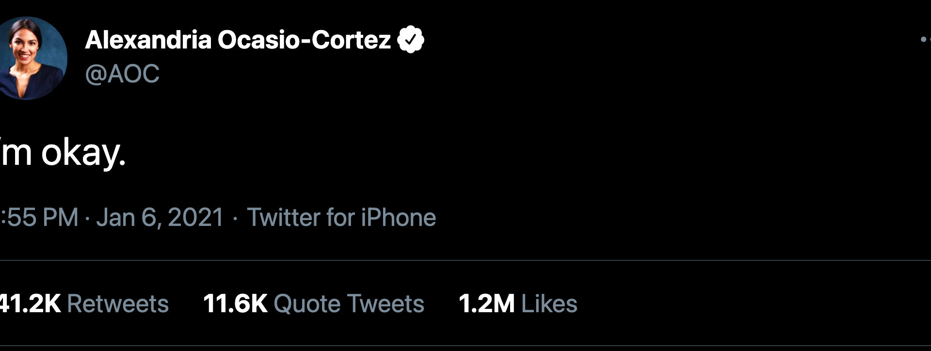Click the verified checkmark badge
This screenshot has height=351, width=931.
tap(411, 40)
